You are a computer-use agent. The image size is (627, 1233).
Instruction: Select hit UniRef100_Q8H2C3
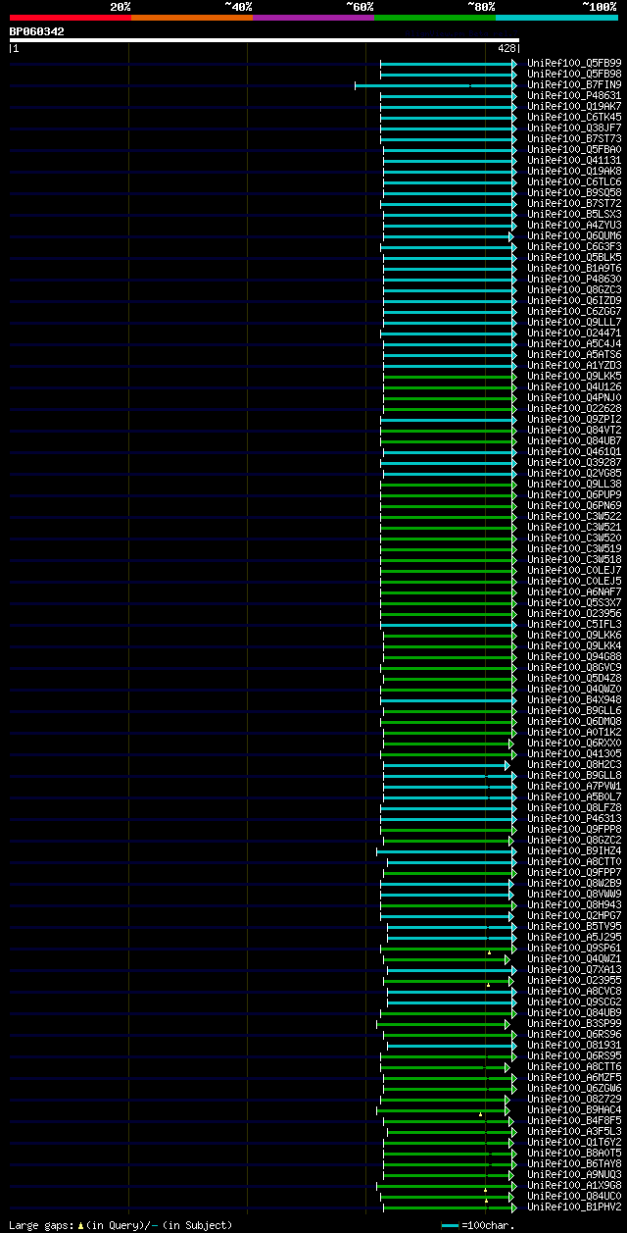coord(574,765)
